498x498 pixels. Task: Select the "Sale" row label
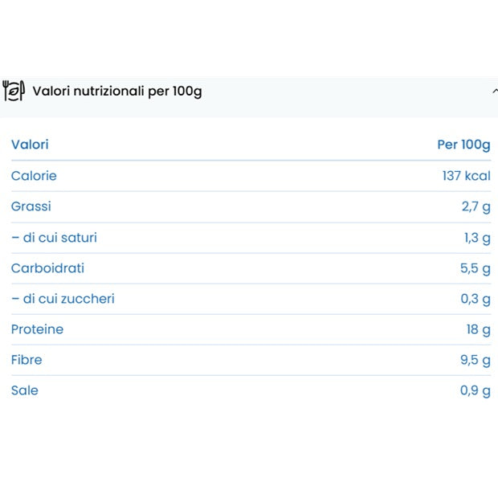[25, 390]
